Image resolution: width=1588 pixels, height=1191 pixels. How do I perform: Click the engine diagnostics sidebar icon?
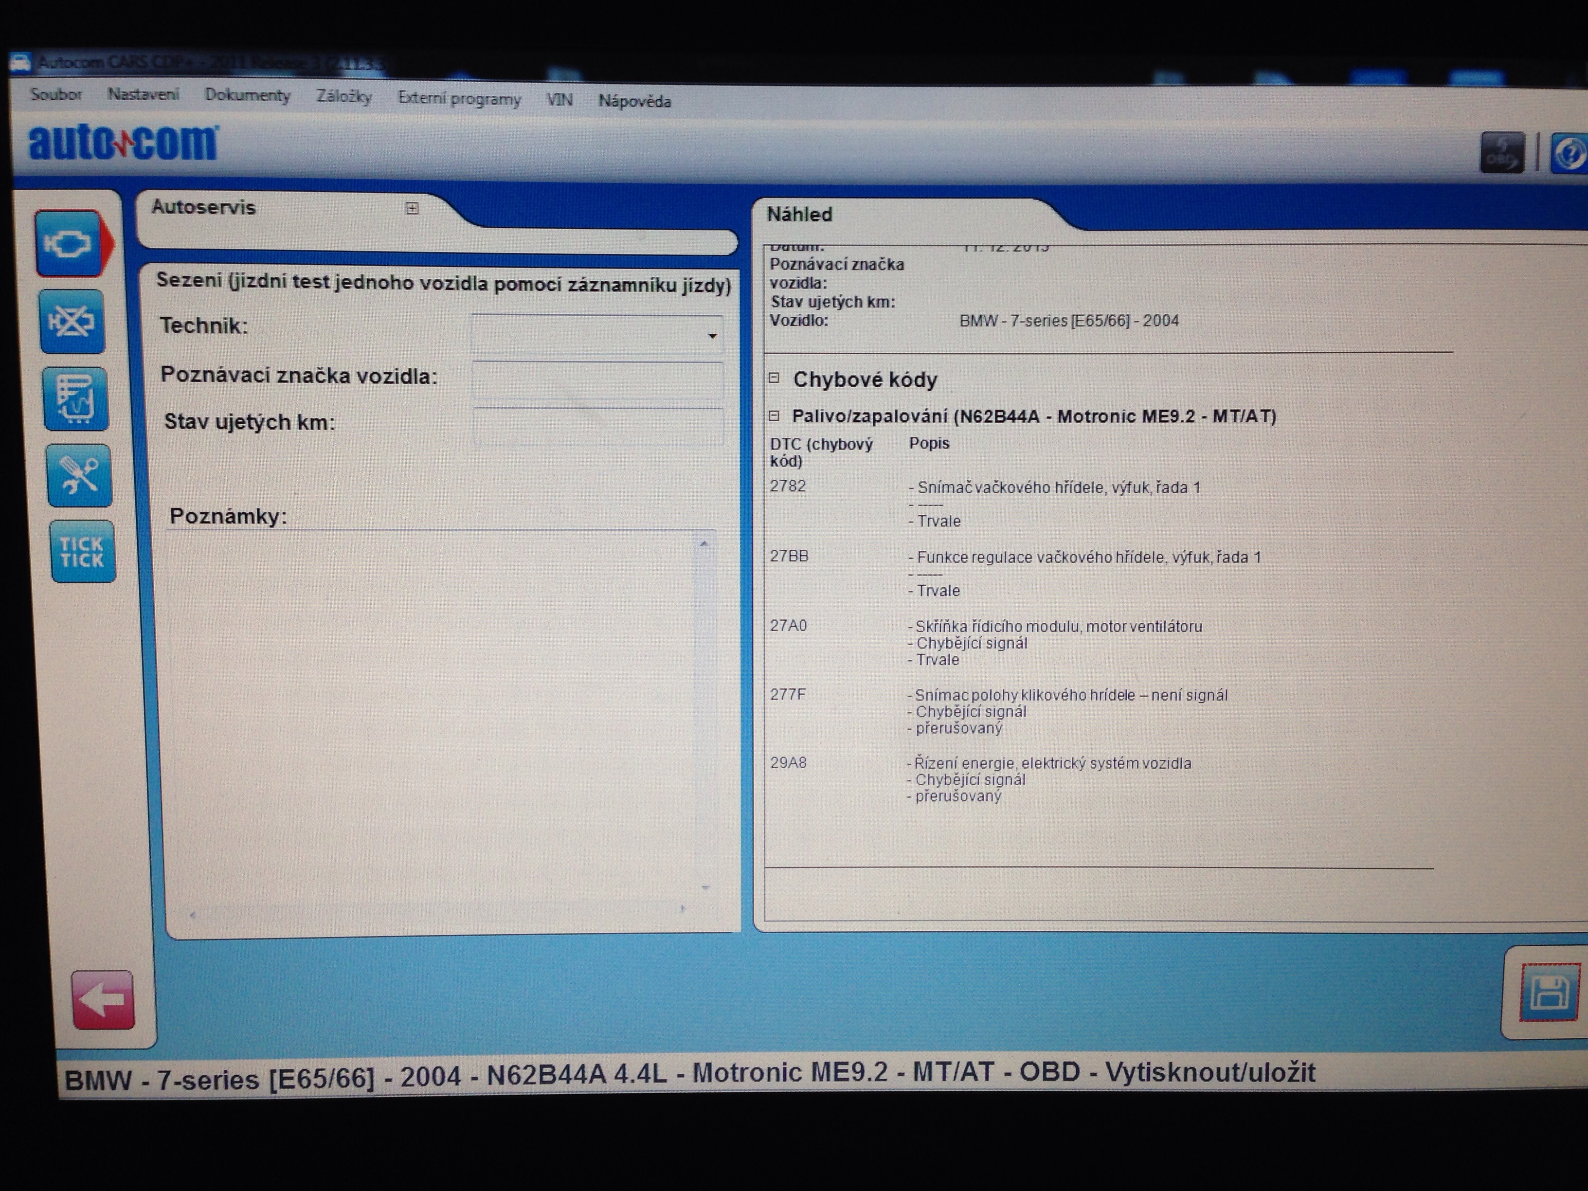69,244
